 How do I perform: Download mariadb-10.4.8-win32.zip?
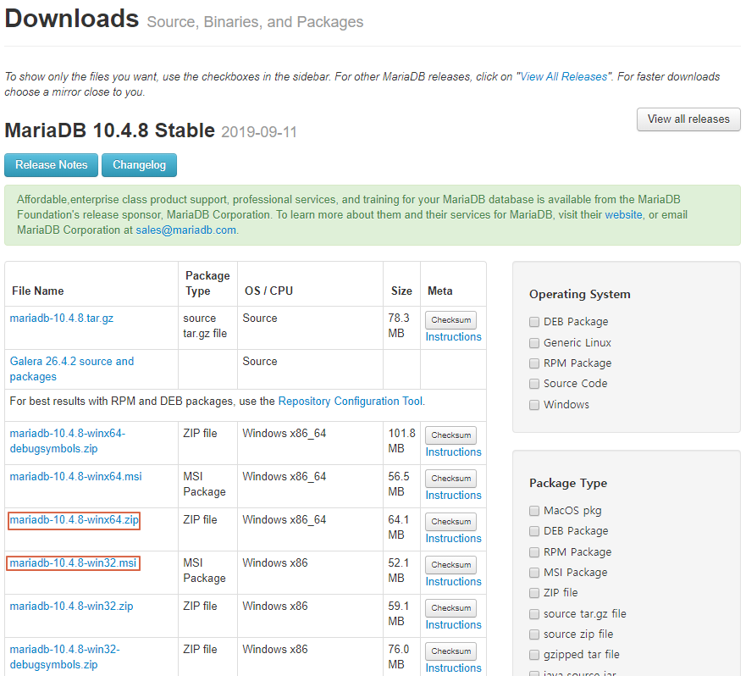71,606
